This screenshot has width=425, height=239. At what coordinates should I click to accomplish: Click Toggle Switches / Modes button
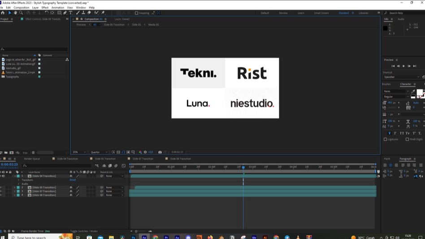pyautogui.click(x=84, y=231)
